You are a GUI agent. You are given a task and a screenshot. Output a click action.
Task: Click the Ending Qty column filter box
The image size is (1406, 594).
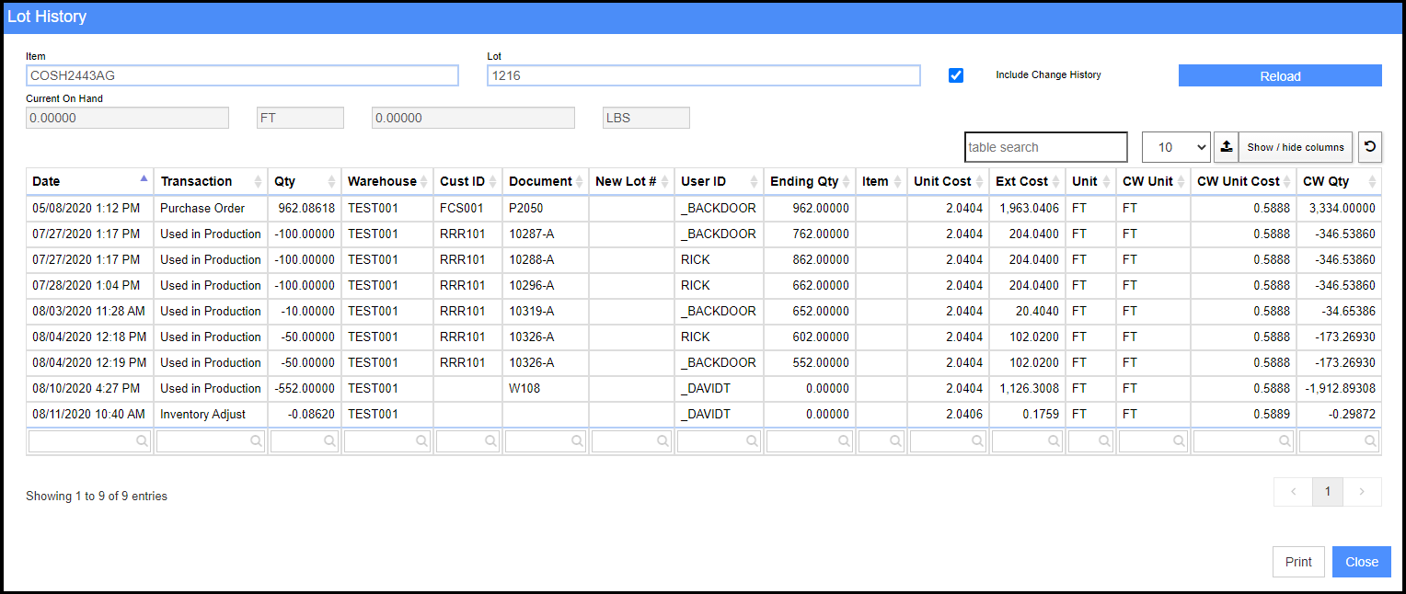(x=810, y=441)
